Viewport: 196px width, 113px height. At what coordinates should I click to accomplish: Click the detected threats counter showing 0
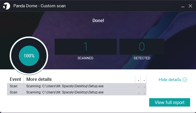[x=142, y=47]
